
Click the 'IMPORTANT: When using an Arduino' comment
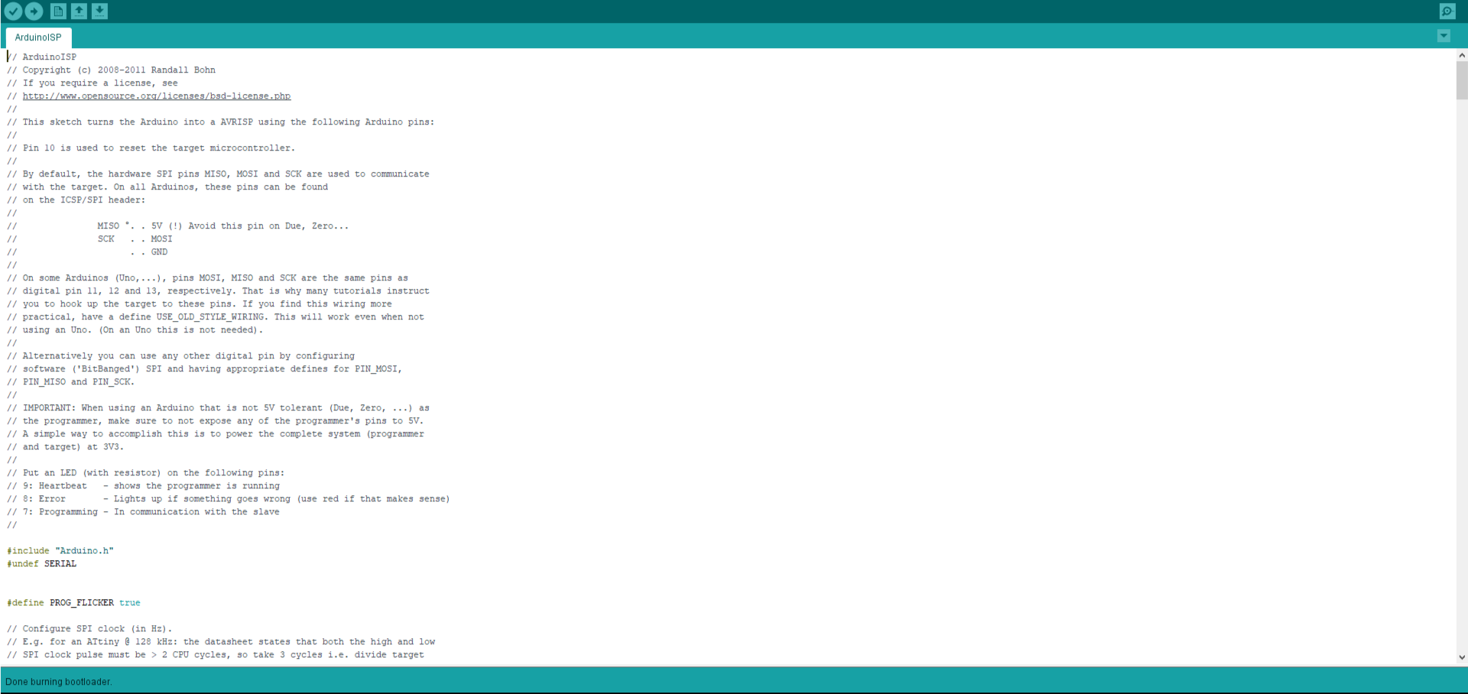tap(219, 408)
